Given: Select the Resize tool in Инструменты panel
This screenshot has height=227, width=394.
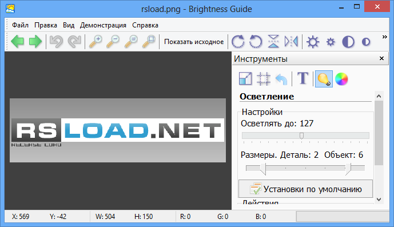Looking at the screenshot, I should pos(245,79).
